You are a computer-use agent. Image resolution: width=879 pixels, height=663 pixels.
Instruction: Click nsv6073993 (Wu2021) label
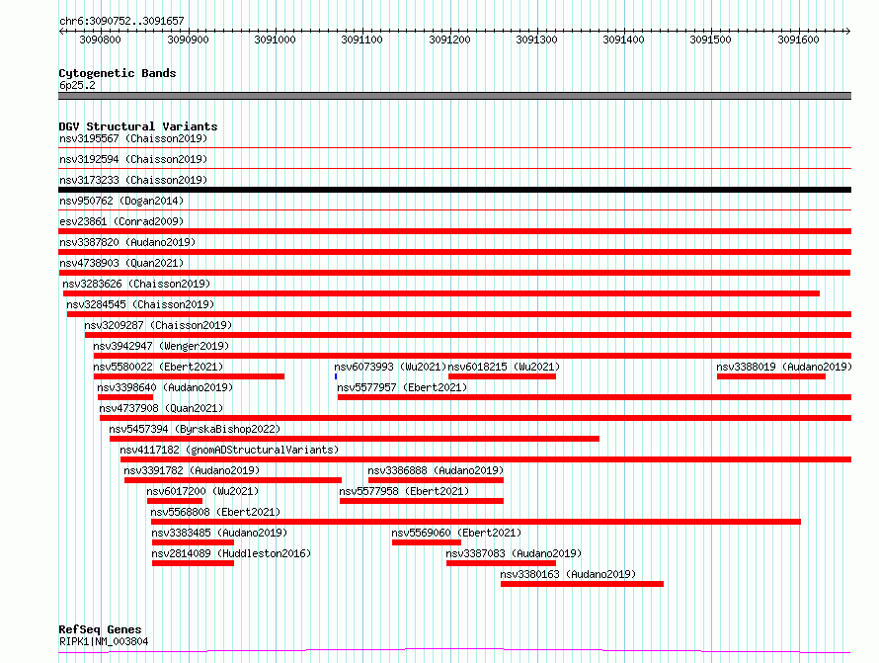pyautogui.click(x=390, y=367)
